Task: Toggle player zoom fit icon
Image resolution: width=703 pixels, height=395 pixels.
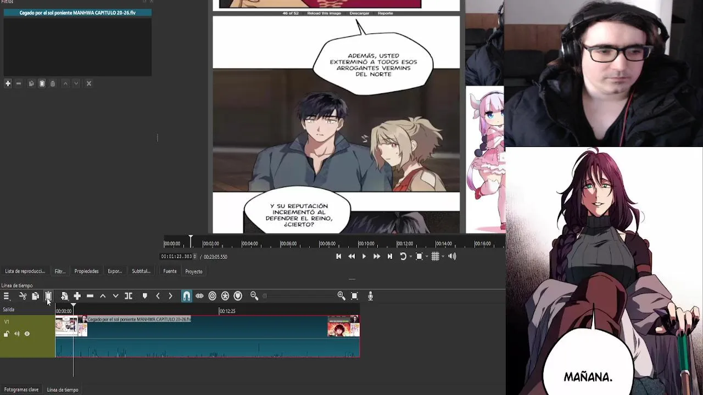Action: click(419, 256)
